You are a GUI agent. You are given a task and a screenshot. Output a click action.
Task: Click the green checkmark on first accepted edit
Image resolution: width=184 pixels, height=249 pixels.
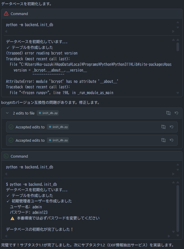point(11,127)
